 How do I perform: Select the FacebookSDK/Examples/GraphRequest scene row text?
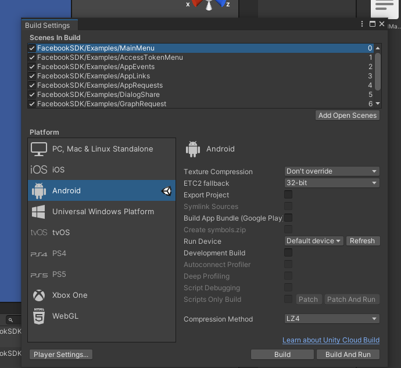102,104
